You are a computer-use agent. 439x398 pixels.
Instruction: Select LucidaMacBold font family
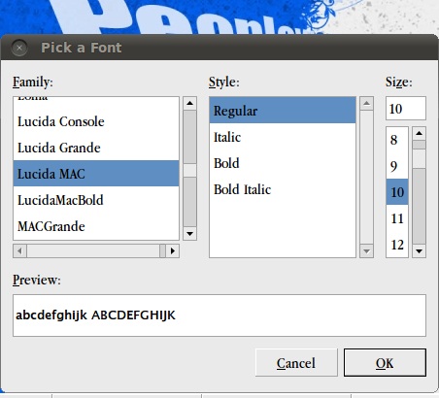point(96,200)
